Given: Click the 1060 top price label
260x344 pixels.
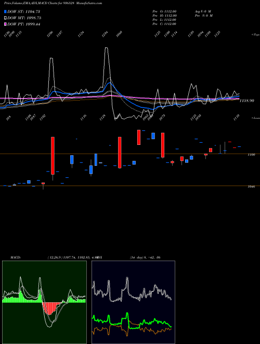Looking at the screenshot, I should (119, 34).
